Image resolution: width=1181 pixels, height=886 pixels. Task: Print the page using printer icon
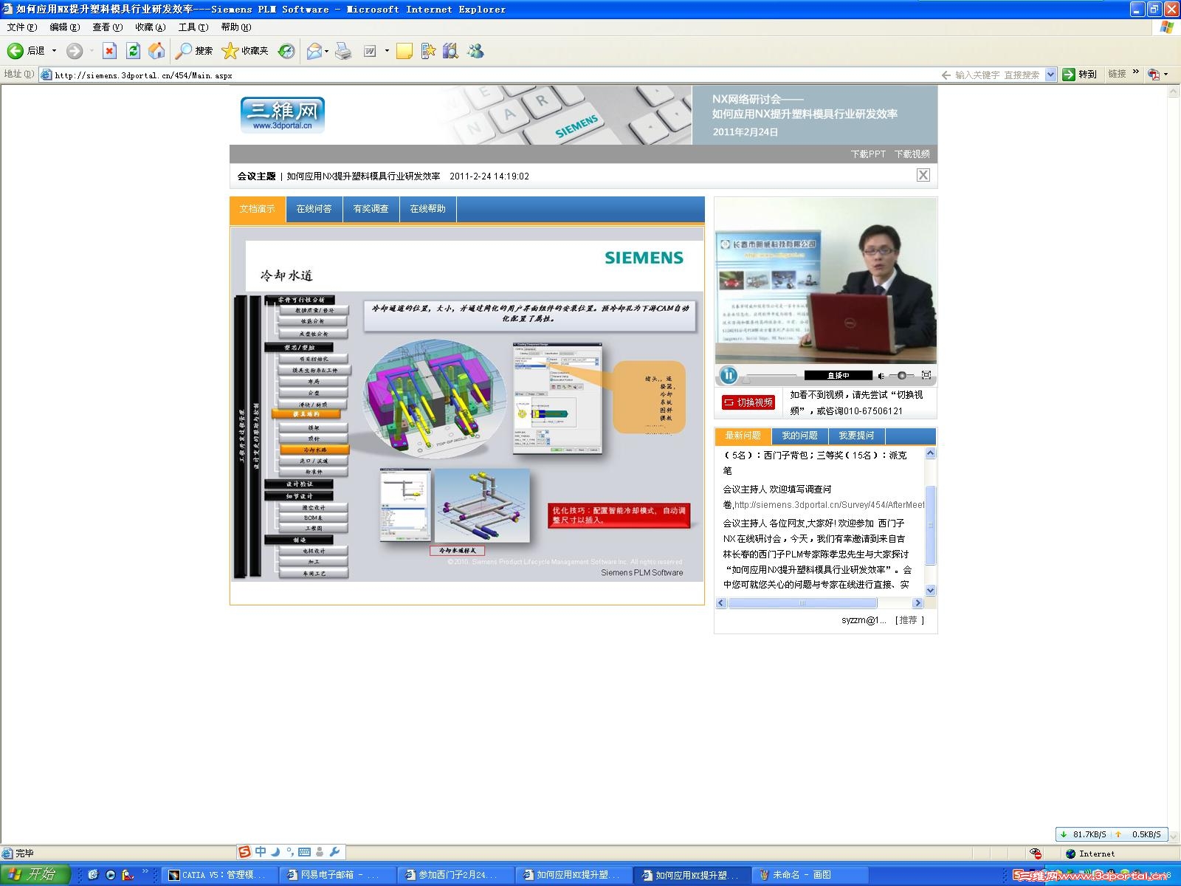coord(343,51)
